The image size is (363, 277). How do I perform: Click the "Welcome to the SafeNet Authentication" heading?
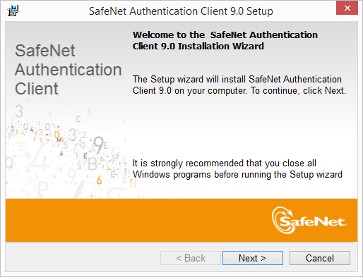(x=225, y=40)
